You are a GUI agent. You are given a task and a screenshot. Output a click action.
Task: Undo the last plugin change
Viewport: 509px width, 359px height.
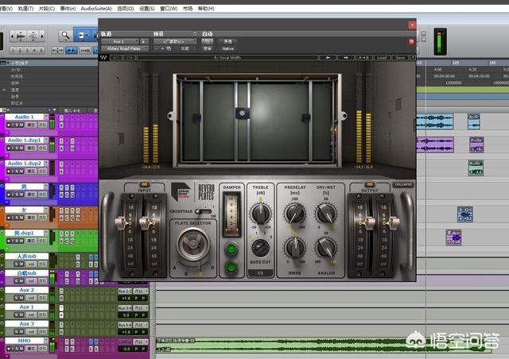click(116, 58)
